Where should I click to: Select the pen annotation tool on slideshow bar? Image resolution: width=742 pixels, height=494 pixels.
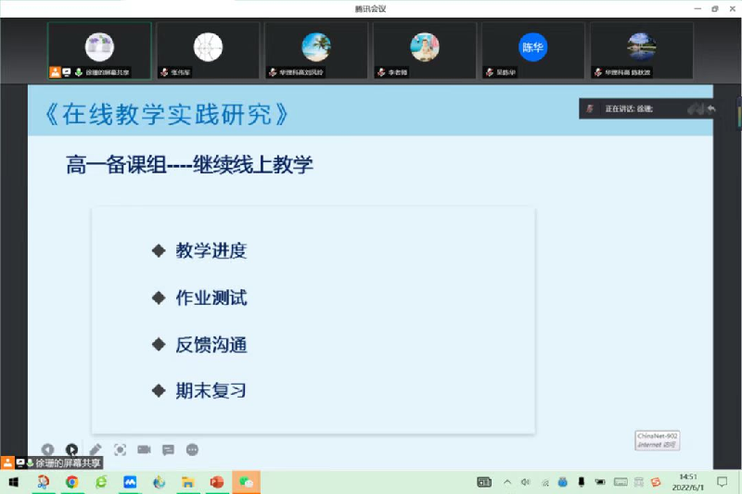pyautogui.click(x=96, y=450)
